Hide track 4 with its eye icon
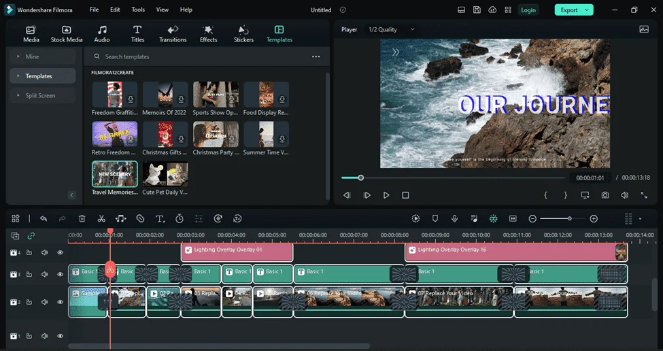663x351 pixels. click(60, 252)
